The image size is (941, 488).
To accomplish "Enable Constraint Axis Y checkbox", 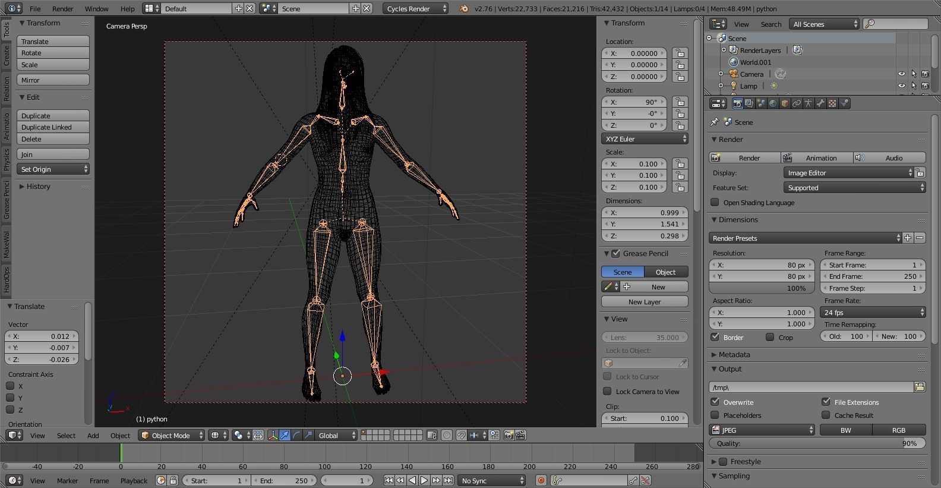I will [10, 398].
